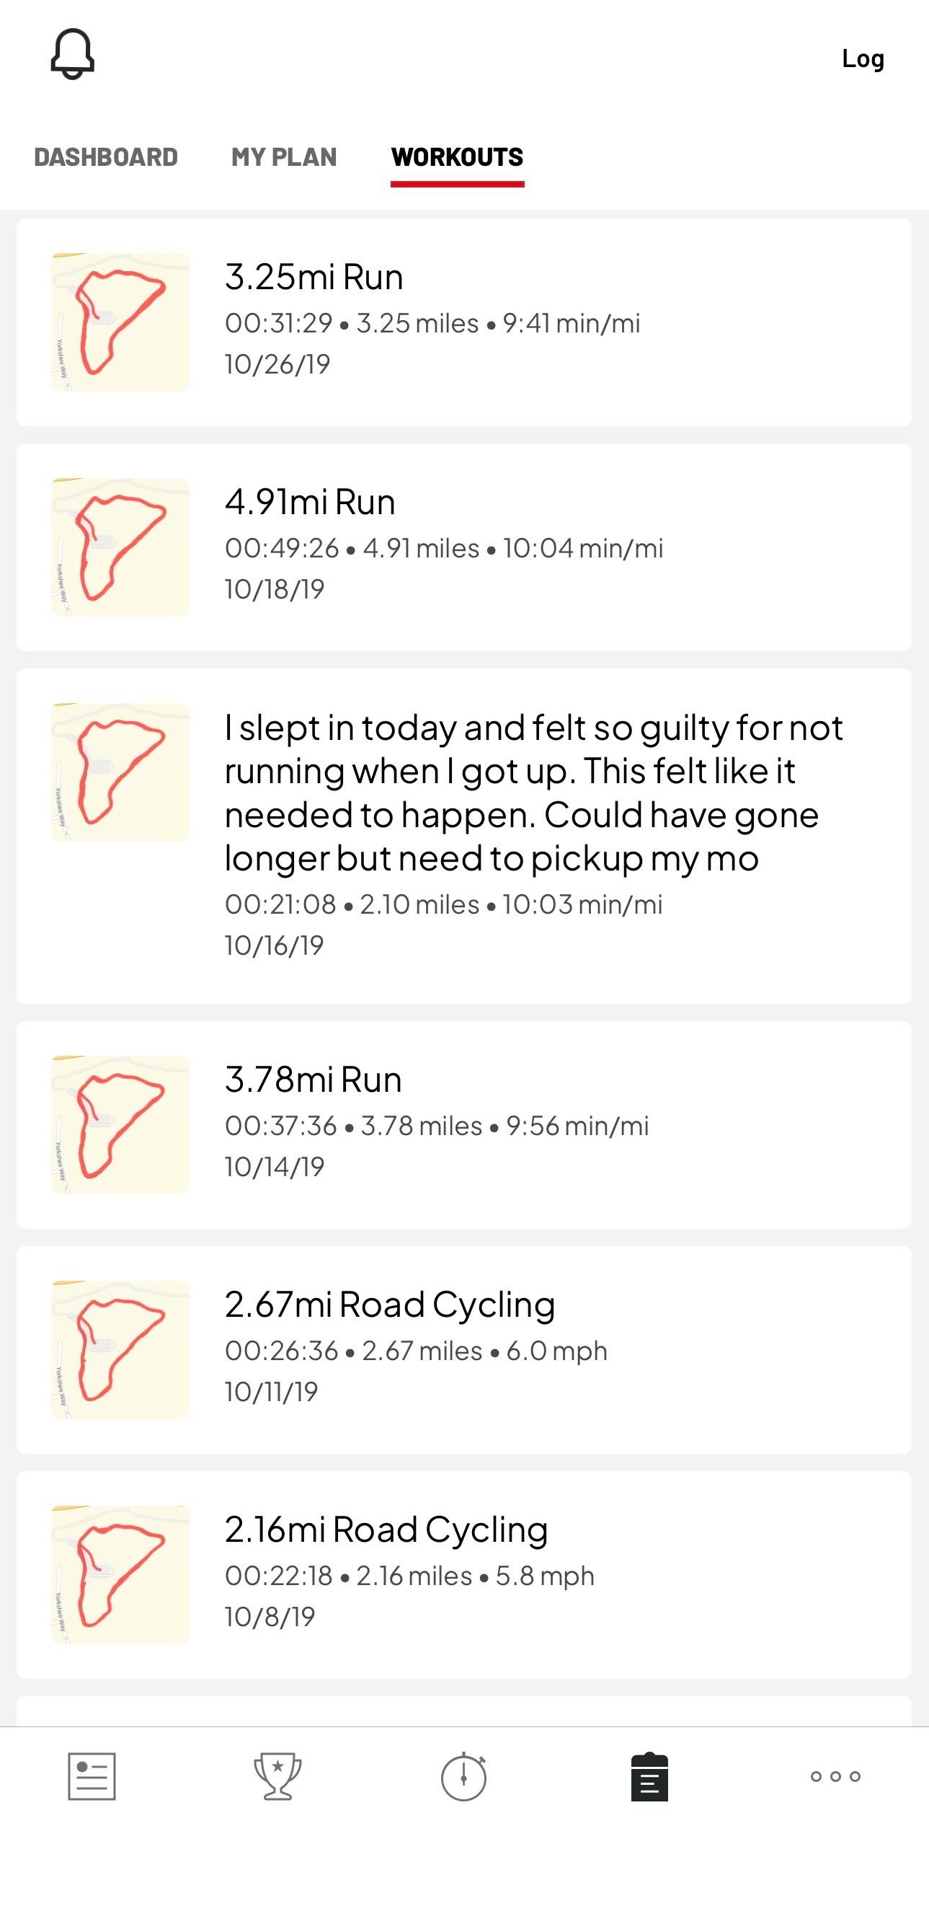Open the trophy challenges icon
The width and height of the screenshot is (929, 1906).
(277, 1775)
